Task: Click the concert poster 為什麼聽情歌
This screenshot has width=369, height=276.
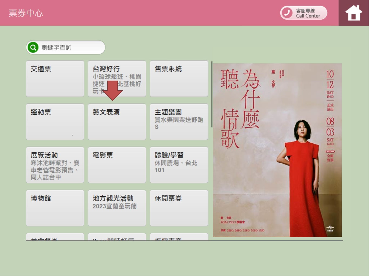Action: 277,150
